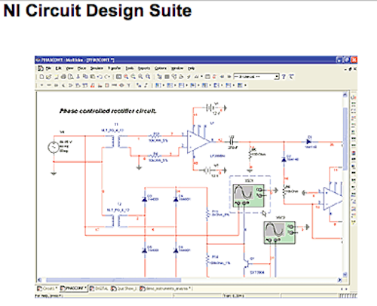Screen dimensions: 377x306
Task: Switch to the PHASCONT tab
Action: click(x=74, y=289)
